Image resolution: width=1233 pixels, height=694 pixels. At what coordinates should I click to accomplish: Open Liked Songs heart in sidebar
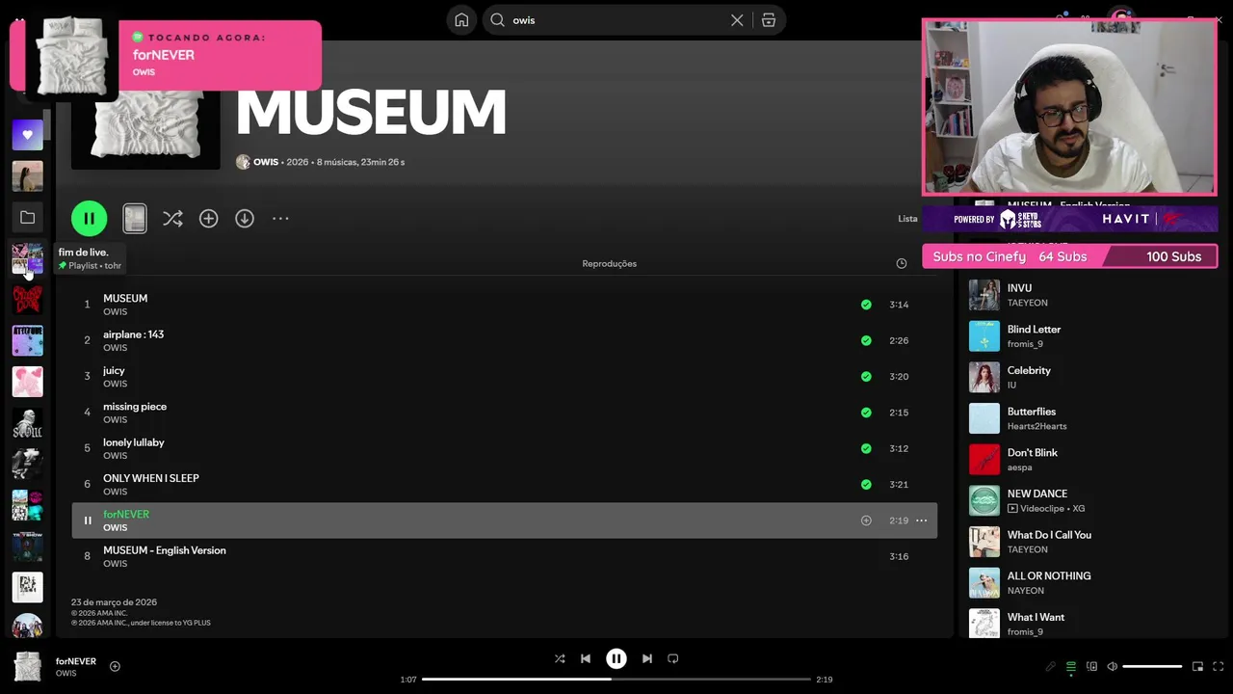27,135
